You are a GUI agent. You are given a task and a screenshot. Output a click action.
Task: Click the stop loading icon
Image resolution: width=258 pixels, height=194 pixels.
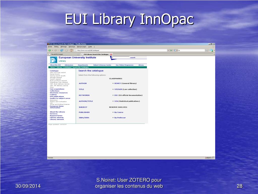(67, 50)
